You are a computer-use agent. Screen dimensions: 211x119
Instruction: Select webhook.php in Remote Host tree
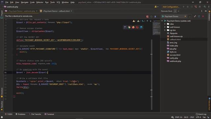175,61
